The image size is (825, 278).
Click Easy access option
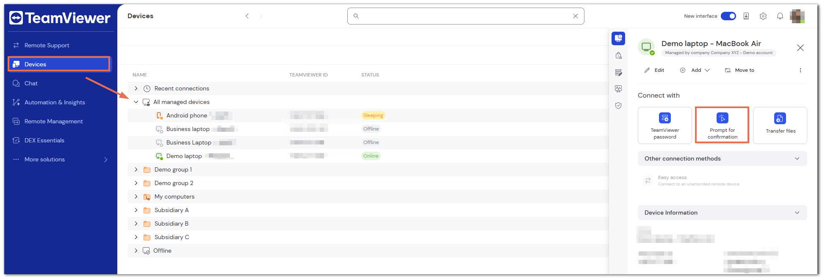[x=692, y=181]
